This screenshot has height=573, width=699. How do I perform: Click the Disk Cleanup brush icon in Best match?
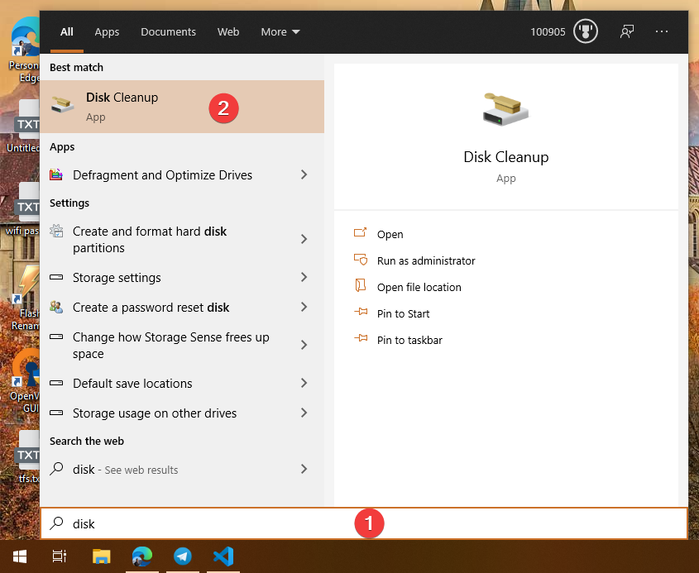[x=62, y=105]
